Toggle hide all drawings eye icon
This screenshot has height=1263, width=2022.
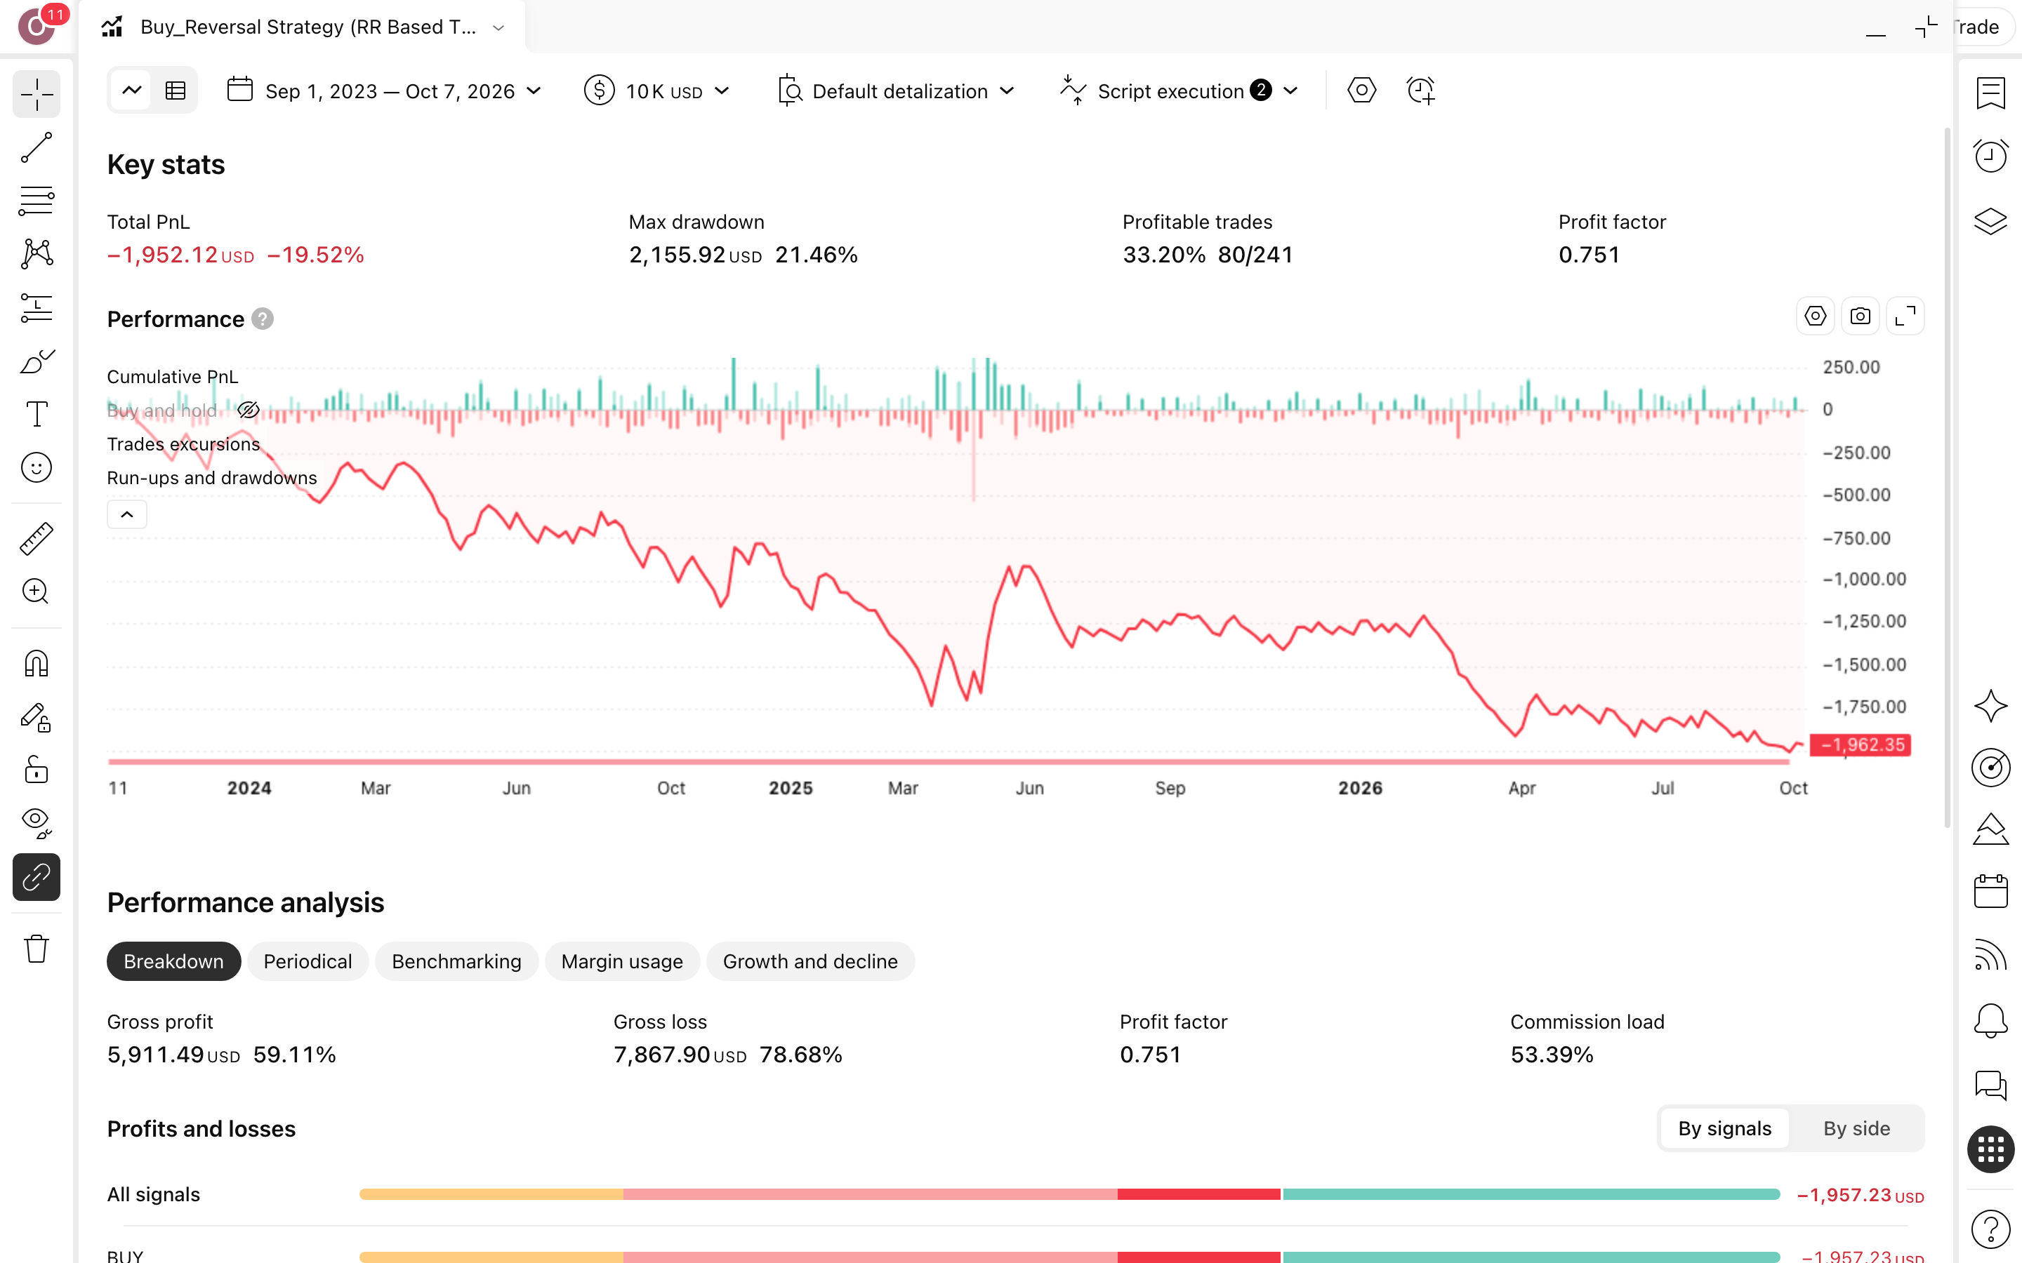(x=37, y=824)
